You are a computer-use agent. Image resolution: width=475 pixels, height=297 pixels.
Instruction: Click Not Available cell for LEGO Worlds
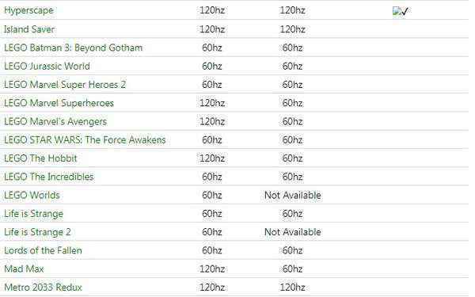pos(293,195)
